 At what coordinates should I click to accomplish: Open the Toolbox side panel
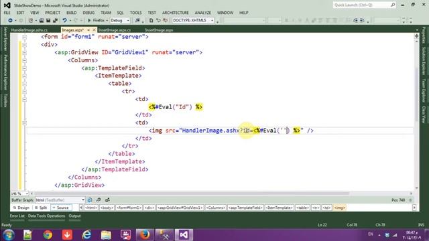[5, 100]
